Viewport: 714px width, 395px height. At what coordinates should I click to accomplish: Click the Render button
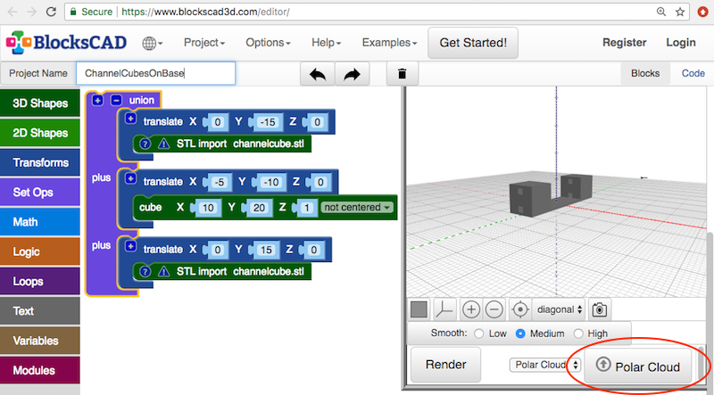[445, 365]
